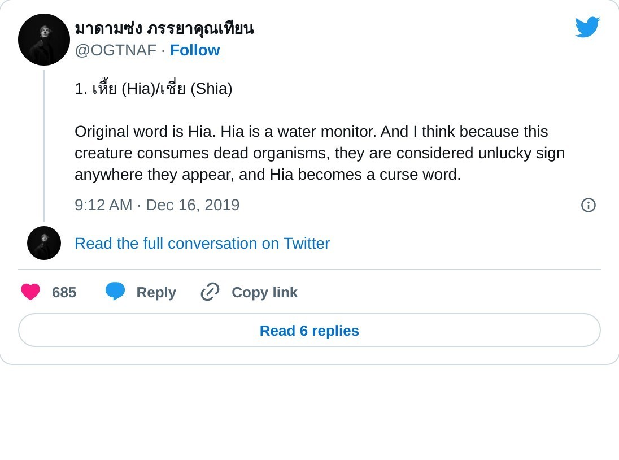This screenshot has width=619, height=460.
Task: Click the Twitter bird logo
Action: (x=587, y=26)
